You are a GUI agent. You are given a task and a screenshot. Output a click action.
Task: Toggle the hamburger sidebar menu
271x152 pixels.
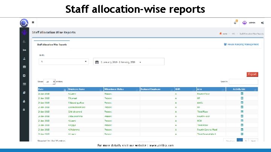click(x=33, y=23)
